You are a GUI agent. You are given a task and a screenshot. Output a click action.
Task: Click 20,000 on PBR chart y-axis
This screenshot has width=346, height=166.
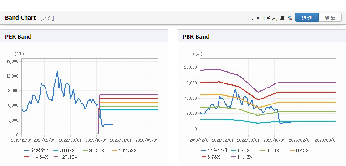(x=191, y=67)
